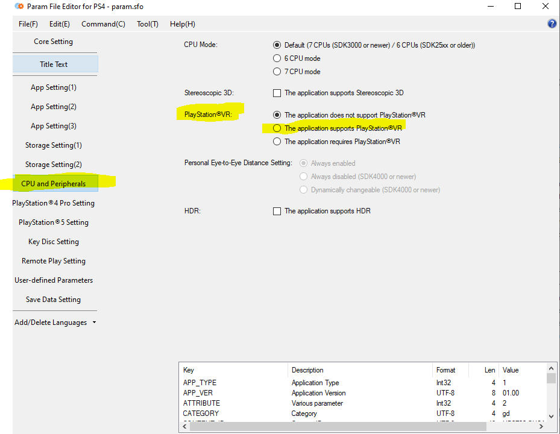The width and height of the screenshot is (560, 434).
Task: Maximize the Param File Editor window
Action: [x=518, y=7]
